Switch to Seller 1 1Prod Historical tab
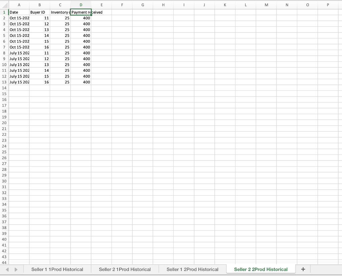 57,269
